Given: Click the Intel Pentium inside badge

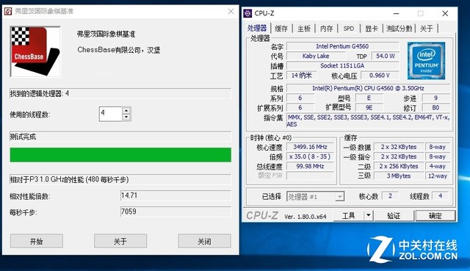Looking at the screenshot, I should pos(426,61).
